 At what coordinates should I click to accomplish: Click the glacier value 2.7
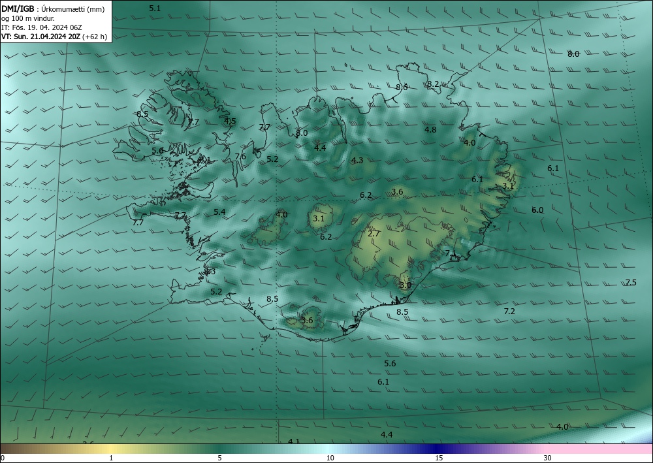click(374, 234)
